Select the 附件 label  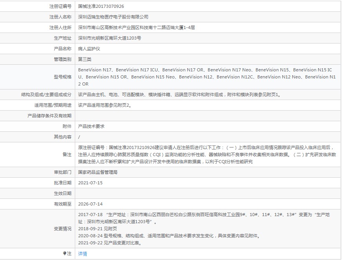(x=67, y=126)
